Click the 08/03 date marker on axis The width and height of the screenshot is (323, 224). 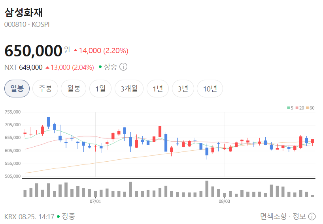[x=224, y=202]
